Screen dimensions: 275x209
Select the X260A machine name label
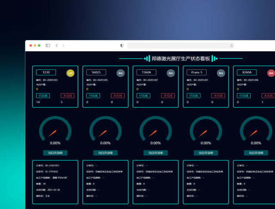click(247, 72)
